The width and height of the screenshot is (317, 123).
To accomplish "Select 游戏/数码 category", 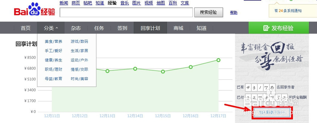I will pos(80,42).
